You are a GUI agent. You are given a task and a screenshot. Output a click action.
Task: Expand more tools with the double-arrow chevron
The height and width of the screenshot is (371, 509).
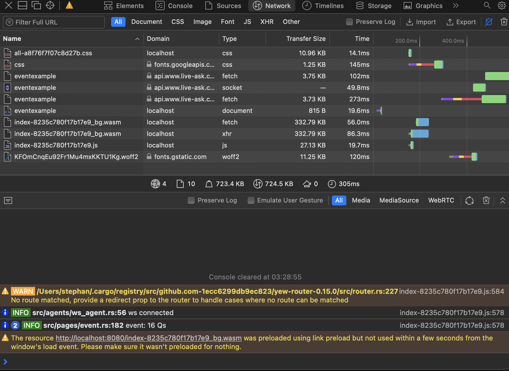click(x=455, y=5)
